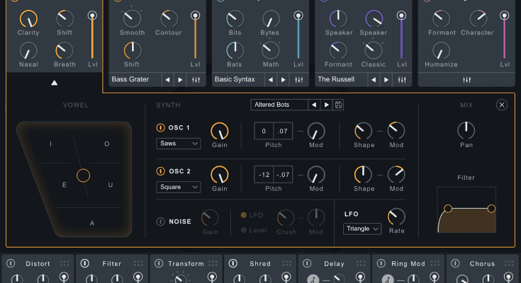Open advanced settings for The Russell module
Viewport: 521px width, 283px height.
(x=402, y=79)
